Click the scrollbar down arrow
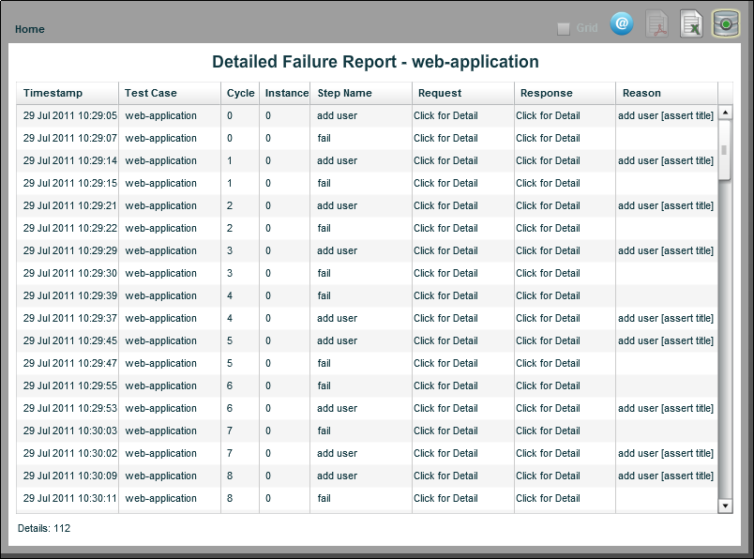The height and width of the screenshot is (559, 754). 725,506
